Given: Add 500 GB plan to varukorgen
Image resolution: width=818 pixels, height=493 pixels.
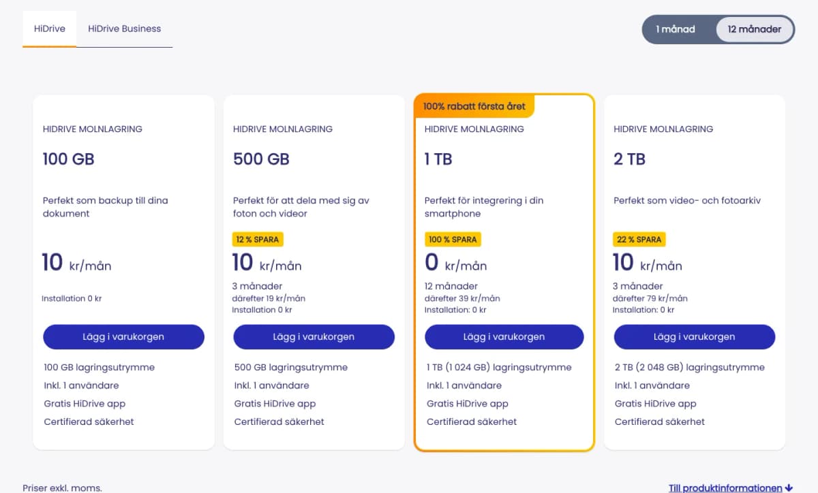Looking at the screenshot, I should (x=314, y=337).
